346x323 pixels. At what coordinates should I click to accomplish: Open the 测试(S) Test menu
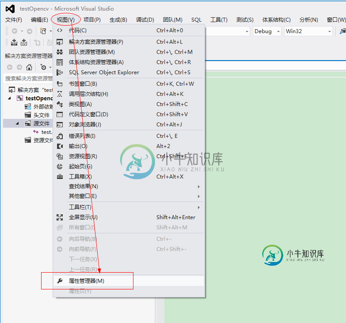[245, 20]
